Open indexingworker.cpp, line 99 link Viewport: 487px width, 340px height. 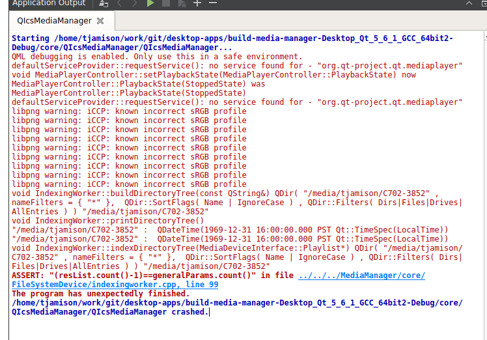click(115, 285)
